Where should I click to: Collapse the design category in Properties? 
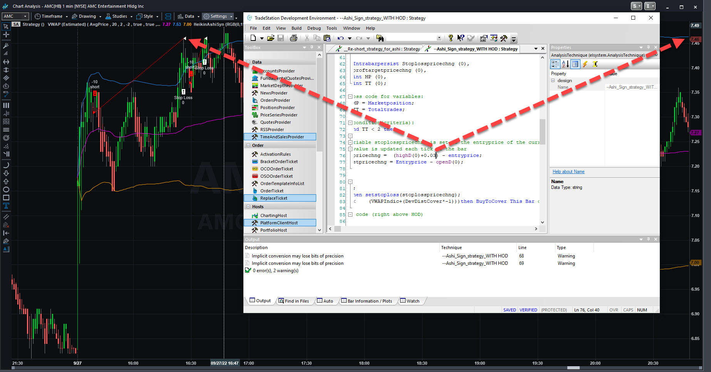click(x=553, y=81)
